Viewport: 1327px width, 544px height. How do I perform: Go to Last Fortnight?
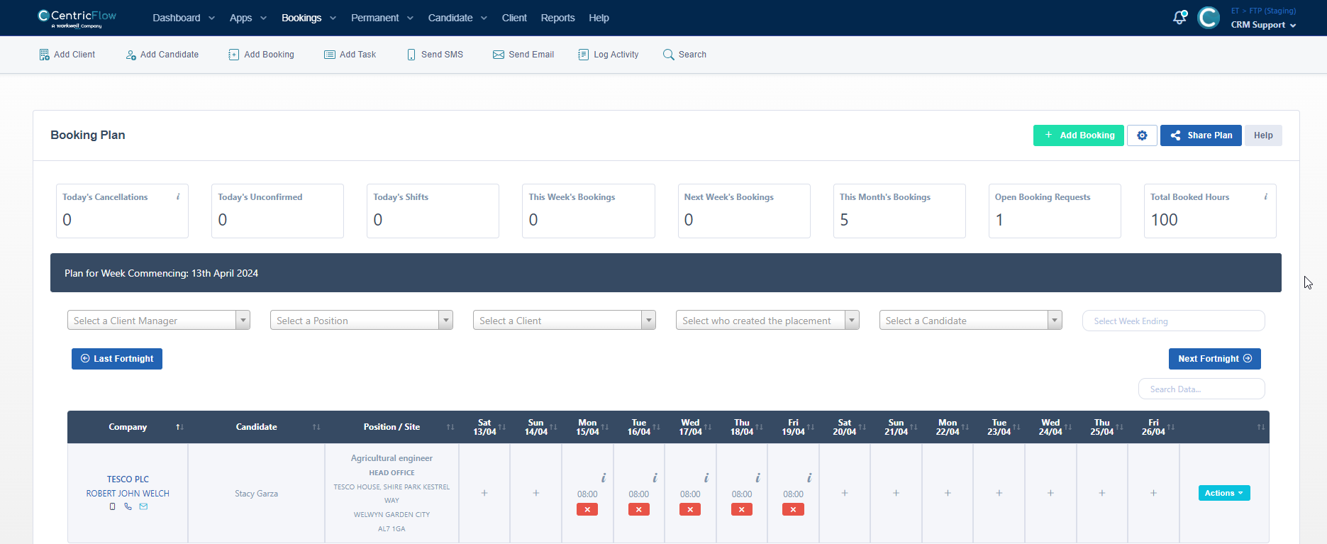[117, 359]
